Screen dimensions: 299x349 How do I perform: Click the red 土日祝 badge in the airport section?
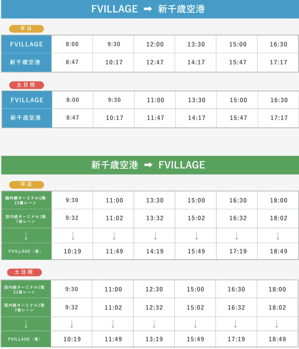pos(25,272)
